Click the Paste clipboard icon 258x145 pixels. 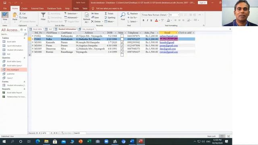[x=15, y=15]
